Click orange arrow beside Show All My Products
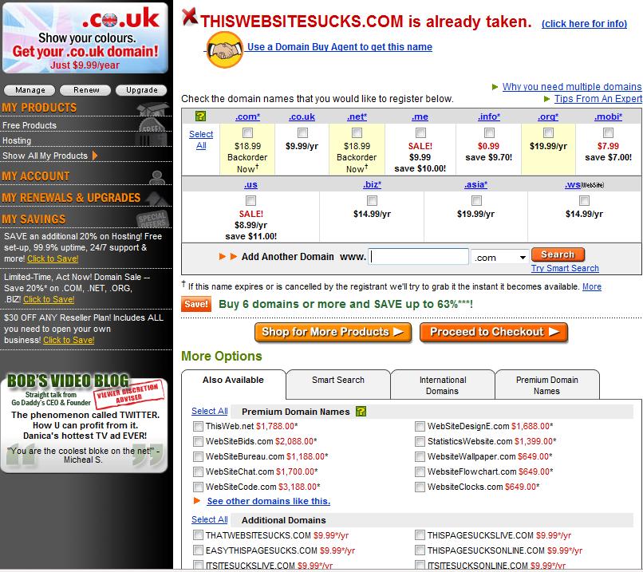643x572 pixels. click(x=95, y=156)
